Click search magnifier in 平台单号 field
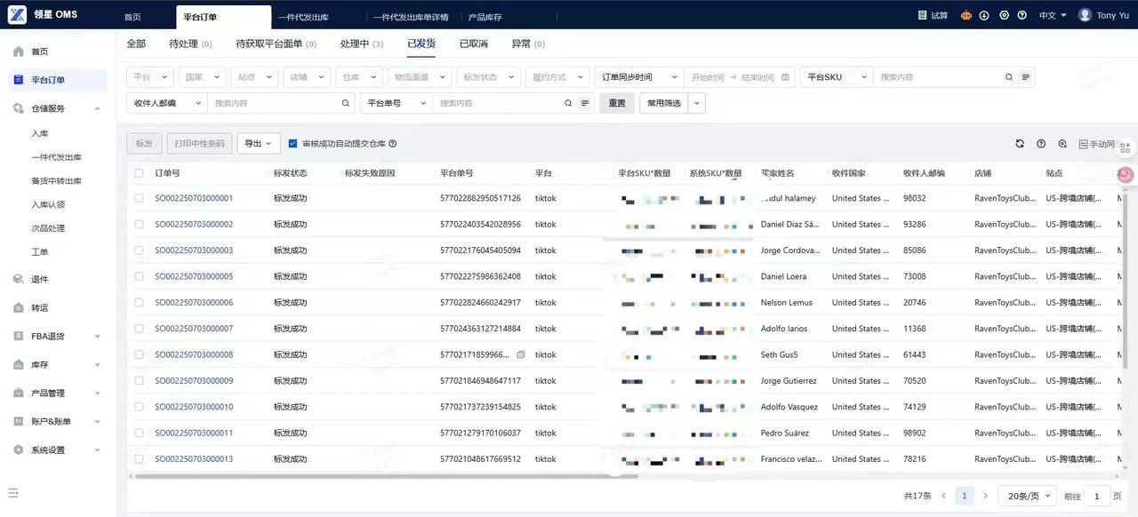Image resolution: width=1138 pixels, height=517 pixels. point(568,103)
